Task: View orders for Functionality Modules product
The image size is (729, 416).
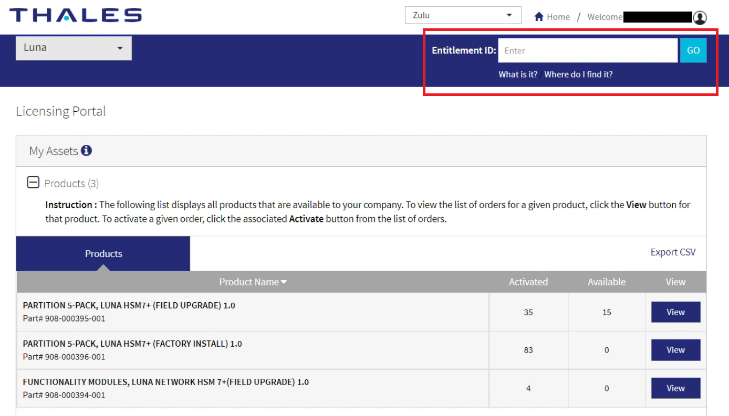Action: (675, 388)
